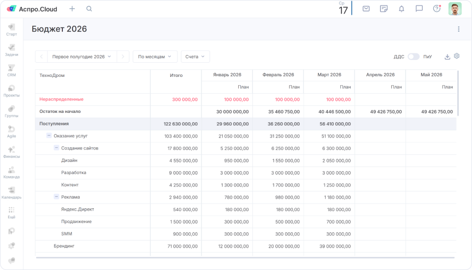Open the chat messages icon
This screenshot has width=472, height=270.
419,9
